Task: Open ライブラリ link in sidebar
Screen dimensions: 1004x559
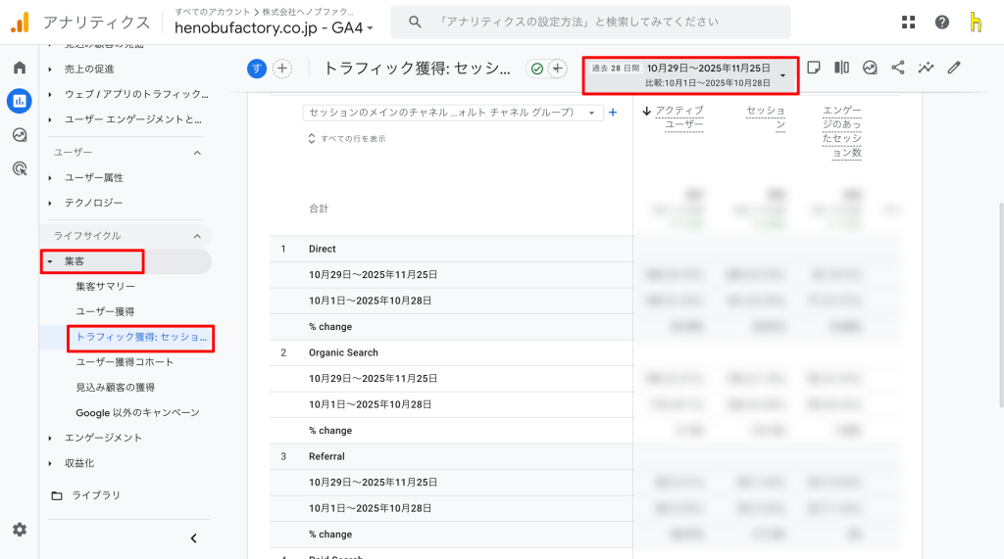Action: (x=95, y=495)
